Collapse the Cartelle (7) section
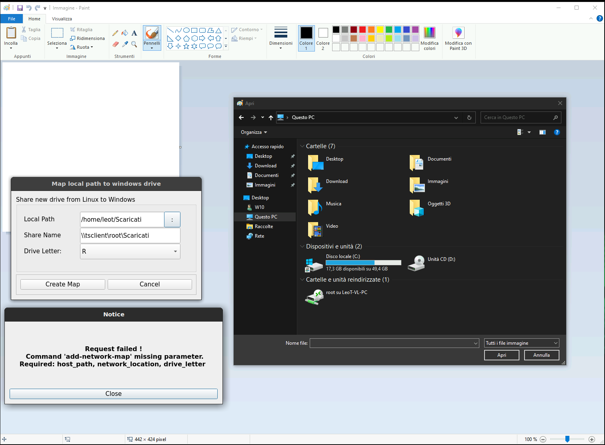Image resolution: width=605 pixels, height=445 pixels. pyautogui.click(x=302, y=146)
